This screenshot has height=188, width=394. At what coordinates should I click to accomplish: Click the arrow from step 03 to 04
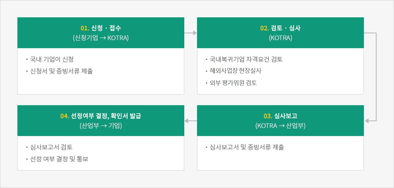[190, 121]
